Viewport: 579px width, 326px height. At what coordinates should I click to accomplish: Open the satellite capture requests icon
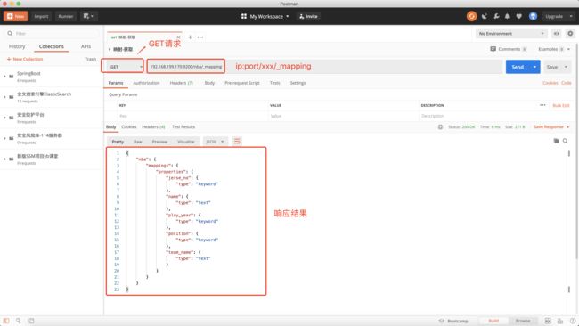point(485,16)
